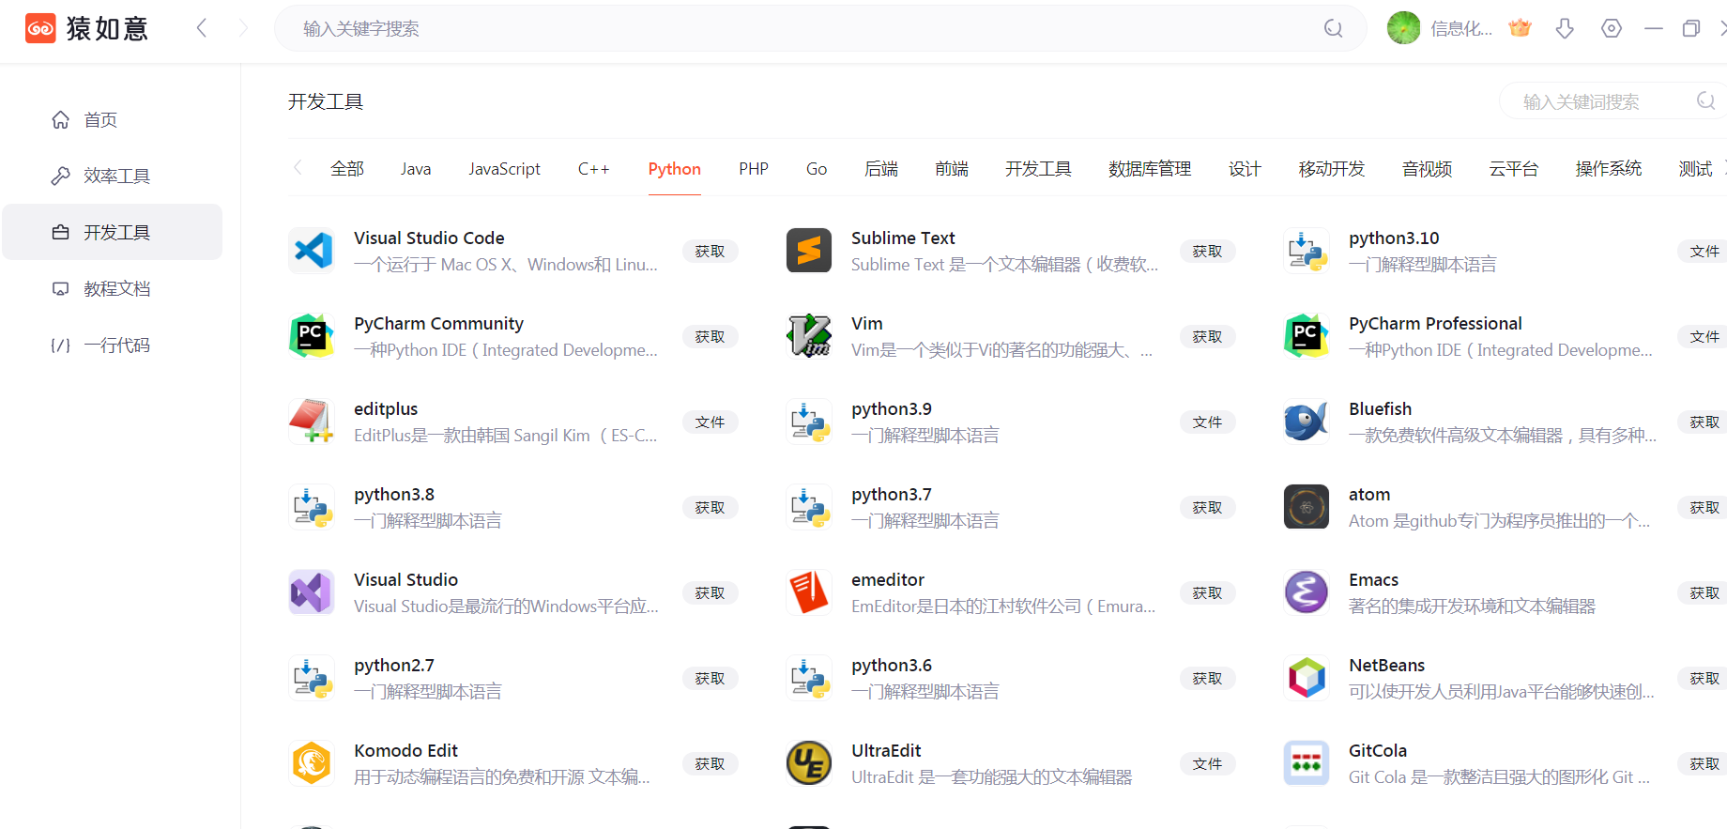Select the python3.9 installer icon

coord(809,422)
